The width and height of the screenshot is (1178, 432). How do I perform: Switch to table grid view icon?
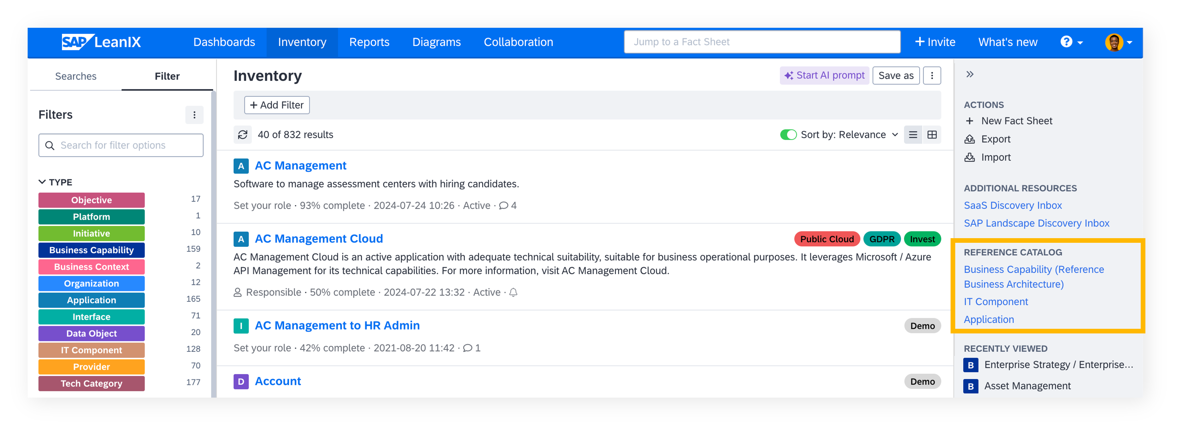pyautogui.click(x=932, y=135)
